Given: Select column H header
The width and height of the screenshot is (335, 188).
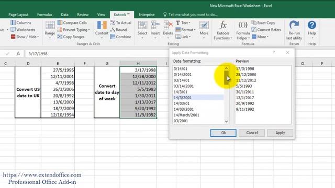Looking at the screenshot, I should pos(138,64).
